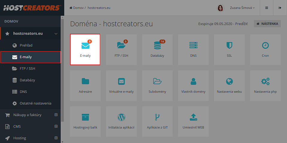Open the E-maily tile envelope icon
Screen dimensions: 287x143
85,46
